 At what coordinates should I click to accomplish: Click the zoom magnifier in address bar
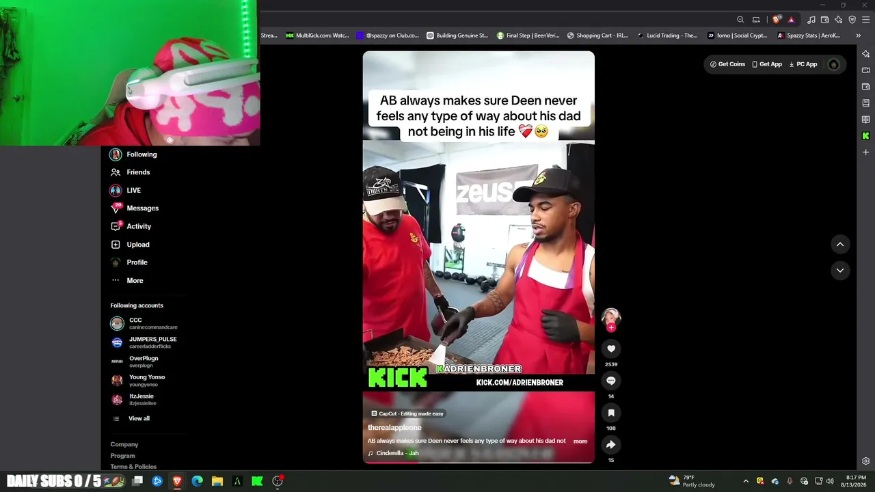[x=740, y=20]
